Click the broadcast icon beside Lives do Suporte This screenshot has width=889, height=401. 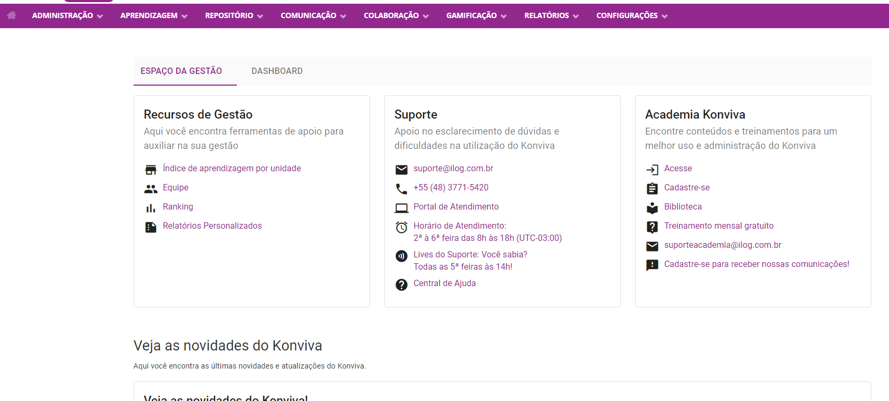click(401, 256)
